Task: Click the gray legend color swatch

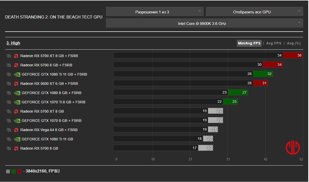Action: tap(8, 171)
